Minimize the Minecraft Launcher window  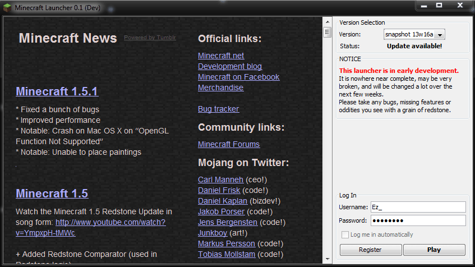tap(424, 6)
